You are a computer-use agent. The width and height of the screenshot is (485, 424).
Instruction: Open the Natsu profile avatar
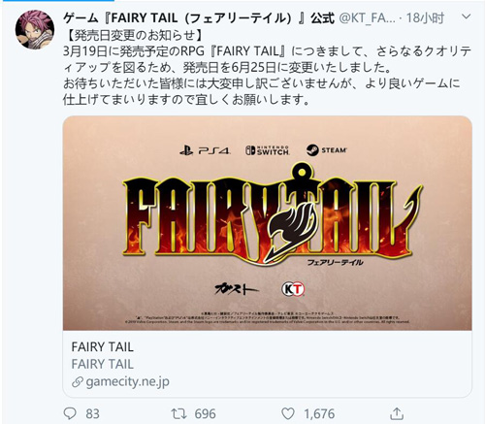(35, 29)
